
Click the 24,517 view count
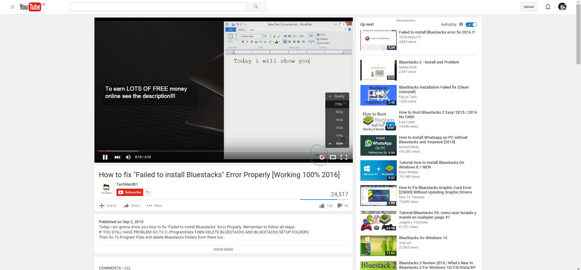click(x=339, y=194)
